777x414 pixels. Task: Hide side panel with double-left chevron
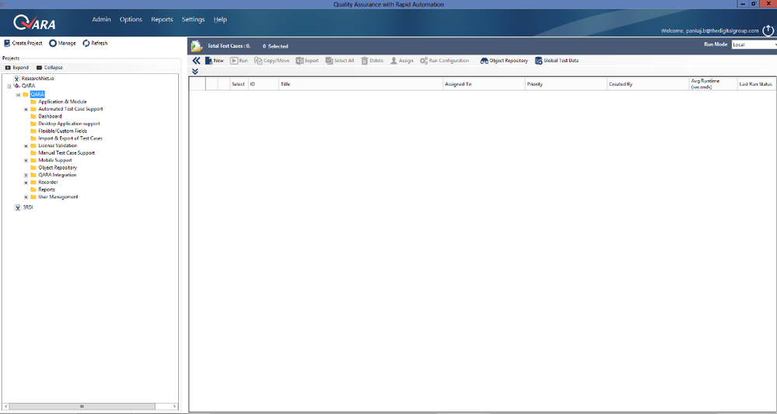click(196, 61)
